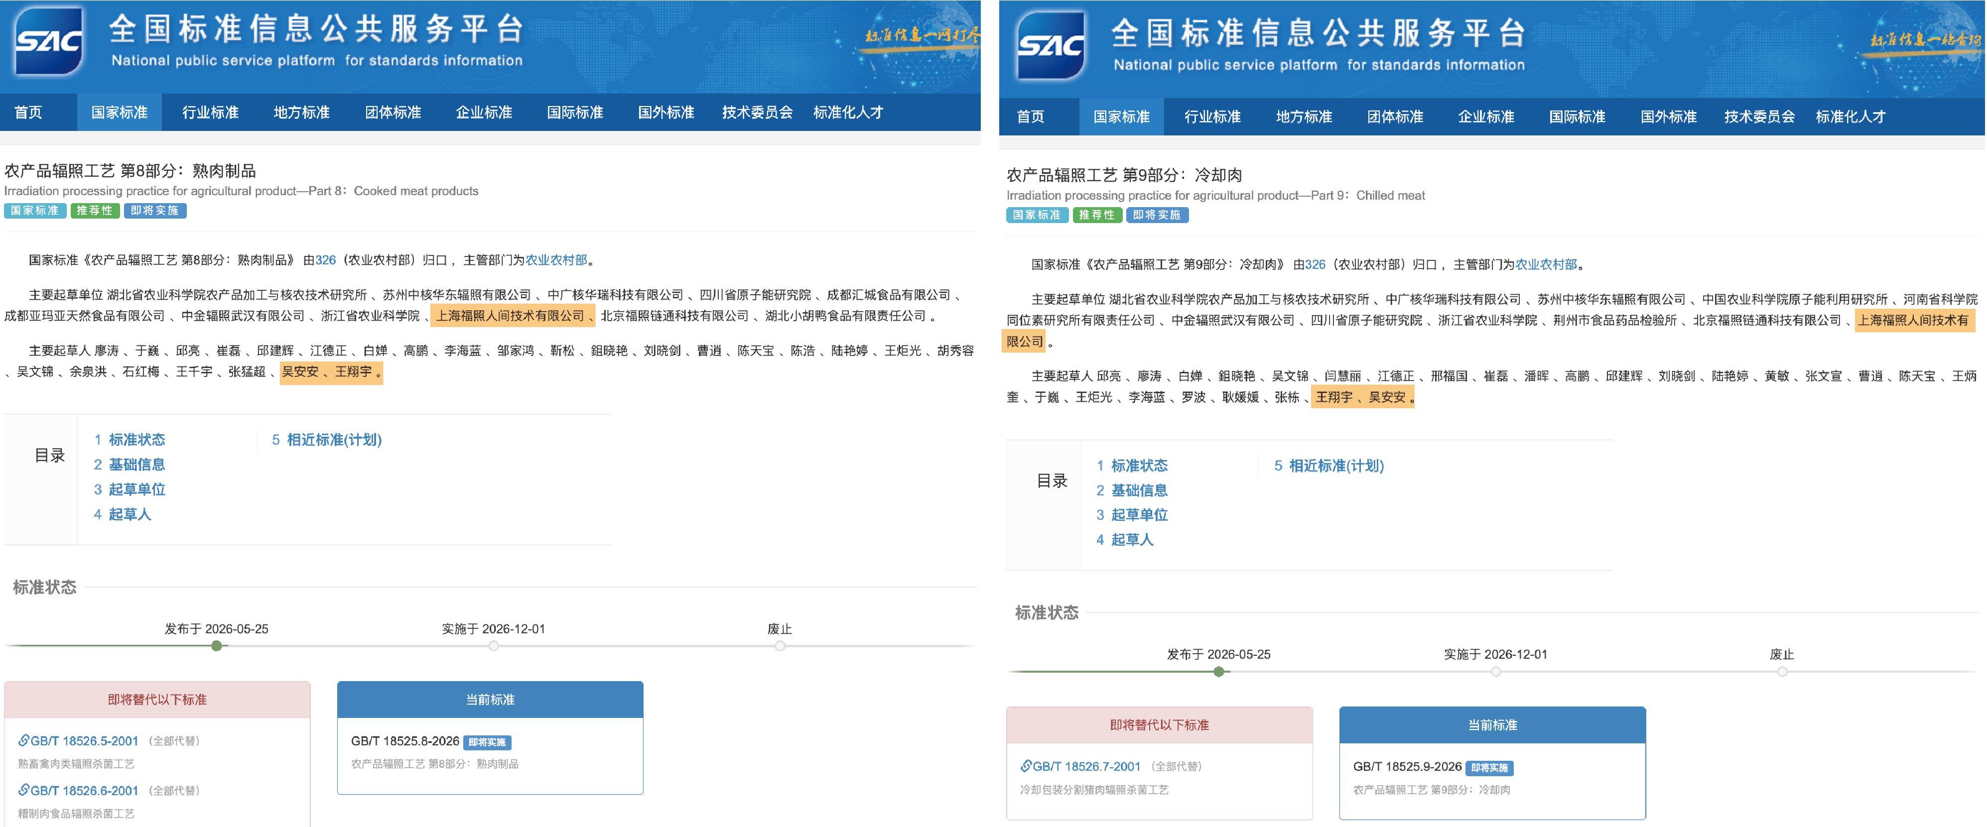
Task: Click the 实施于 2026-12-01 timeline dot, 冷却肉 page
Action: click(1496, 671)
